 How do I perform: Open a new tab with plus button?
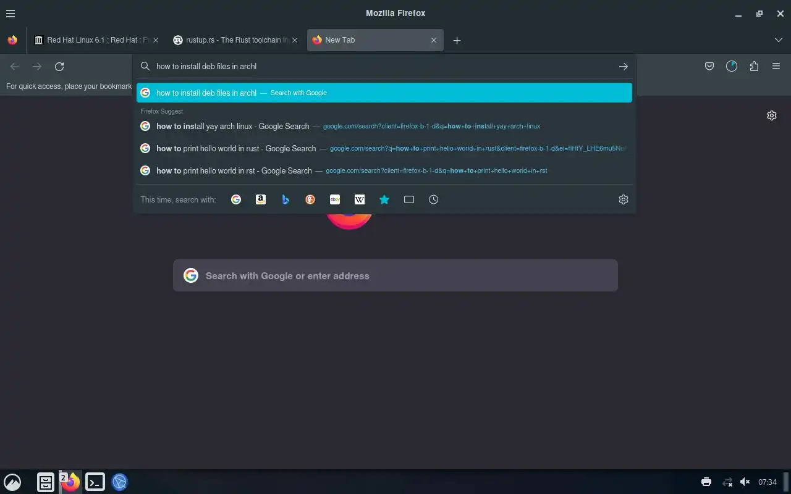[x=457, y=40]
